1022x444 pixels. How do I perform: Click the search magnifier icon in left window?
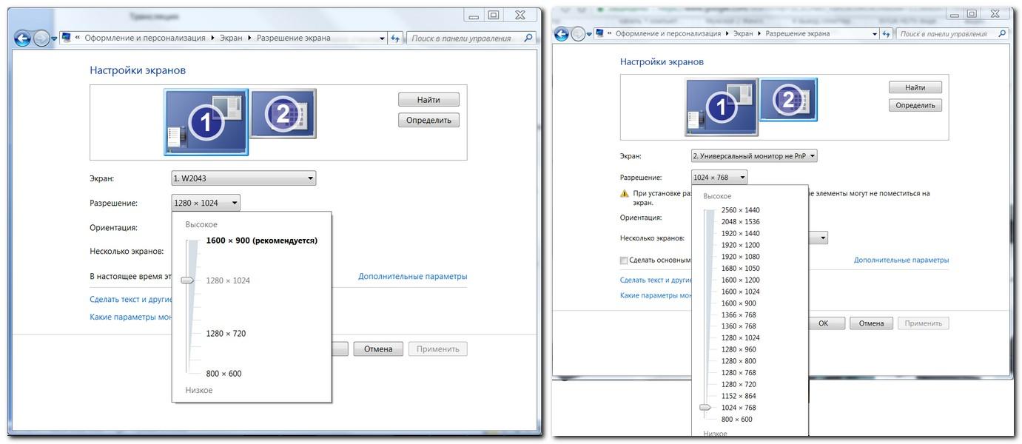528,38
